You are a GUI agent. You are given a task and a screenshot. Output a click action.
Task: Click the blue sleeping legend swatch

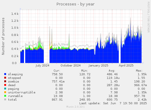(5, 74)
